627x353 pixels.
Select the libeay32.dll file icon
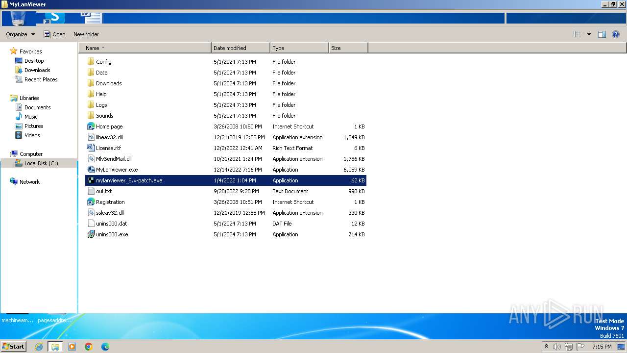[x=91, y=137]
